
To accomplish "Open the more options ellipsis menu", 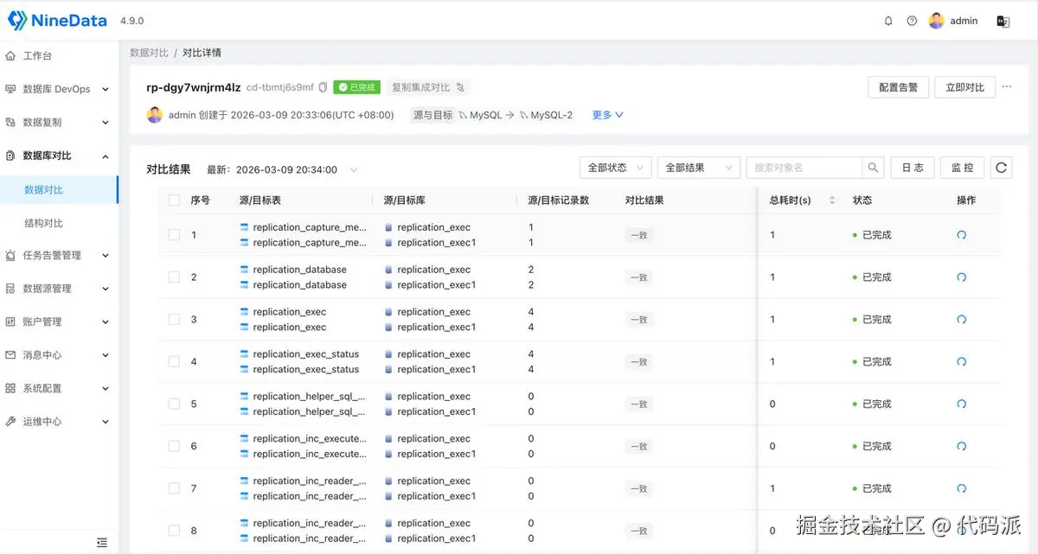I will 1006,86.
